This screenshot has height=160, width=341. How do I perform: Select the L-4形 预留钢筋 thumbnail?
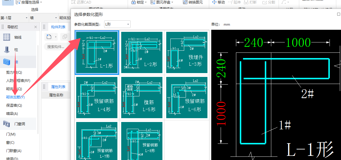(97, 98)
